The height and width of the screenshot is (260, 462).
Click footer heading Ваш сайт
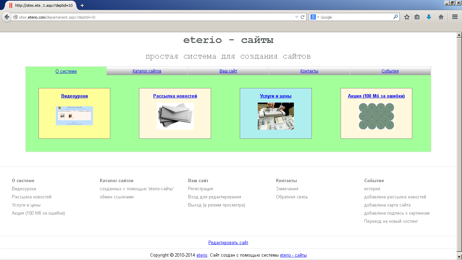(x=198, y=181)
